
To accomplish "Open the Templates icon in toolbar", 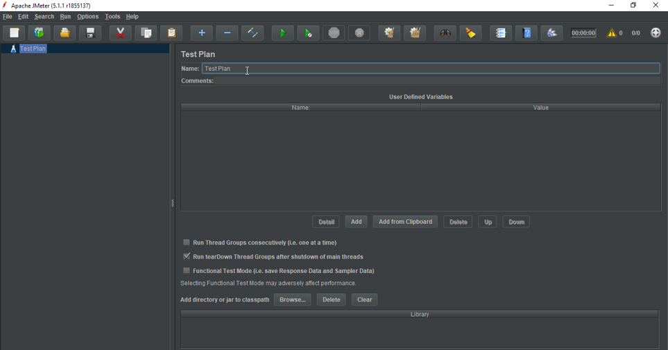I will [39, 33].
